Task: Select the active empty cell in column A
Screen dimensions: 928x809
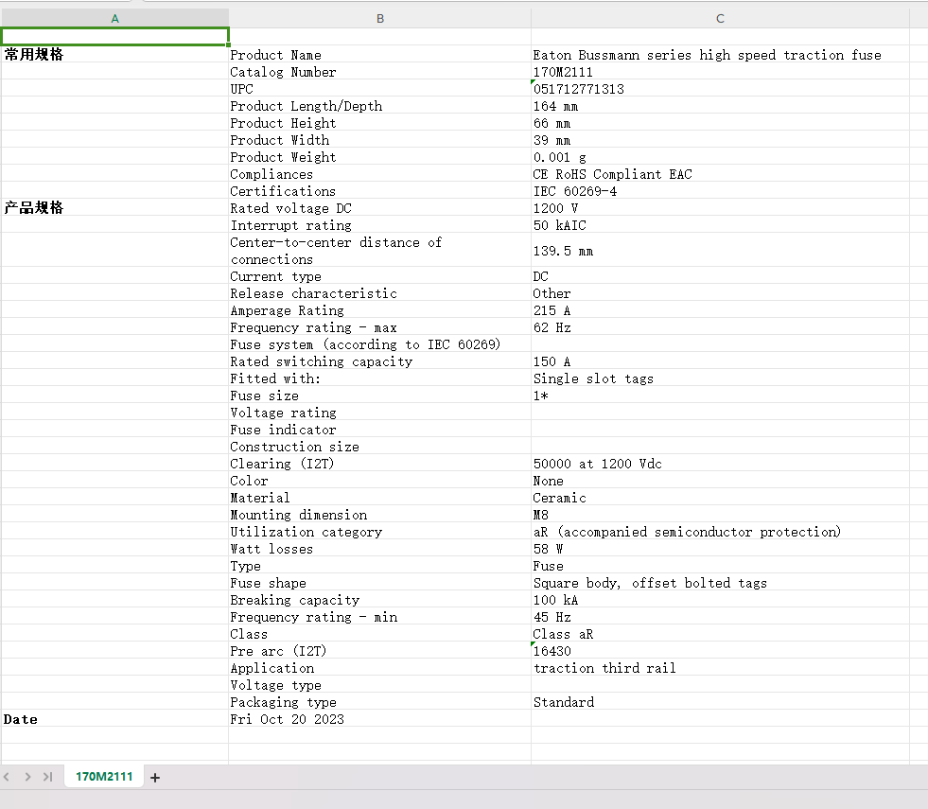Action: 114,37
